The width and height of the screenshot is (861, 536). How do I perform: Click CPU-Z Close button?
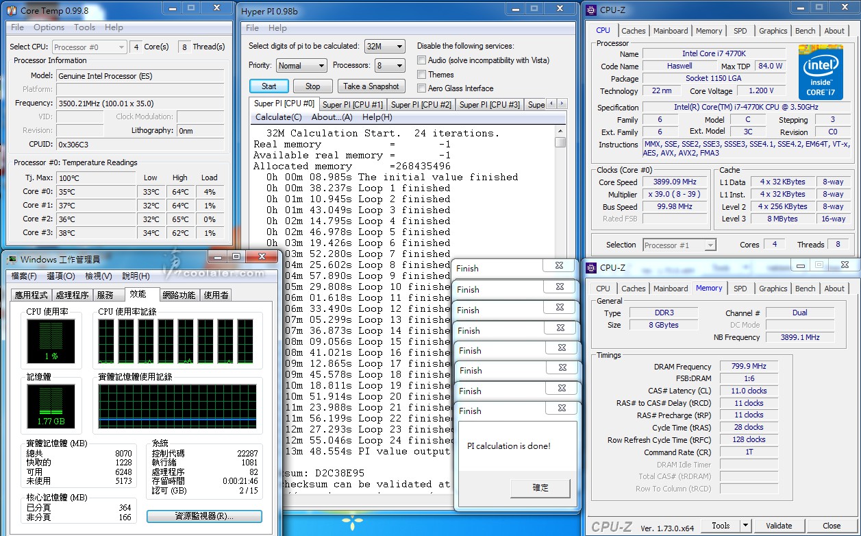coord(832,526)
